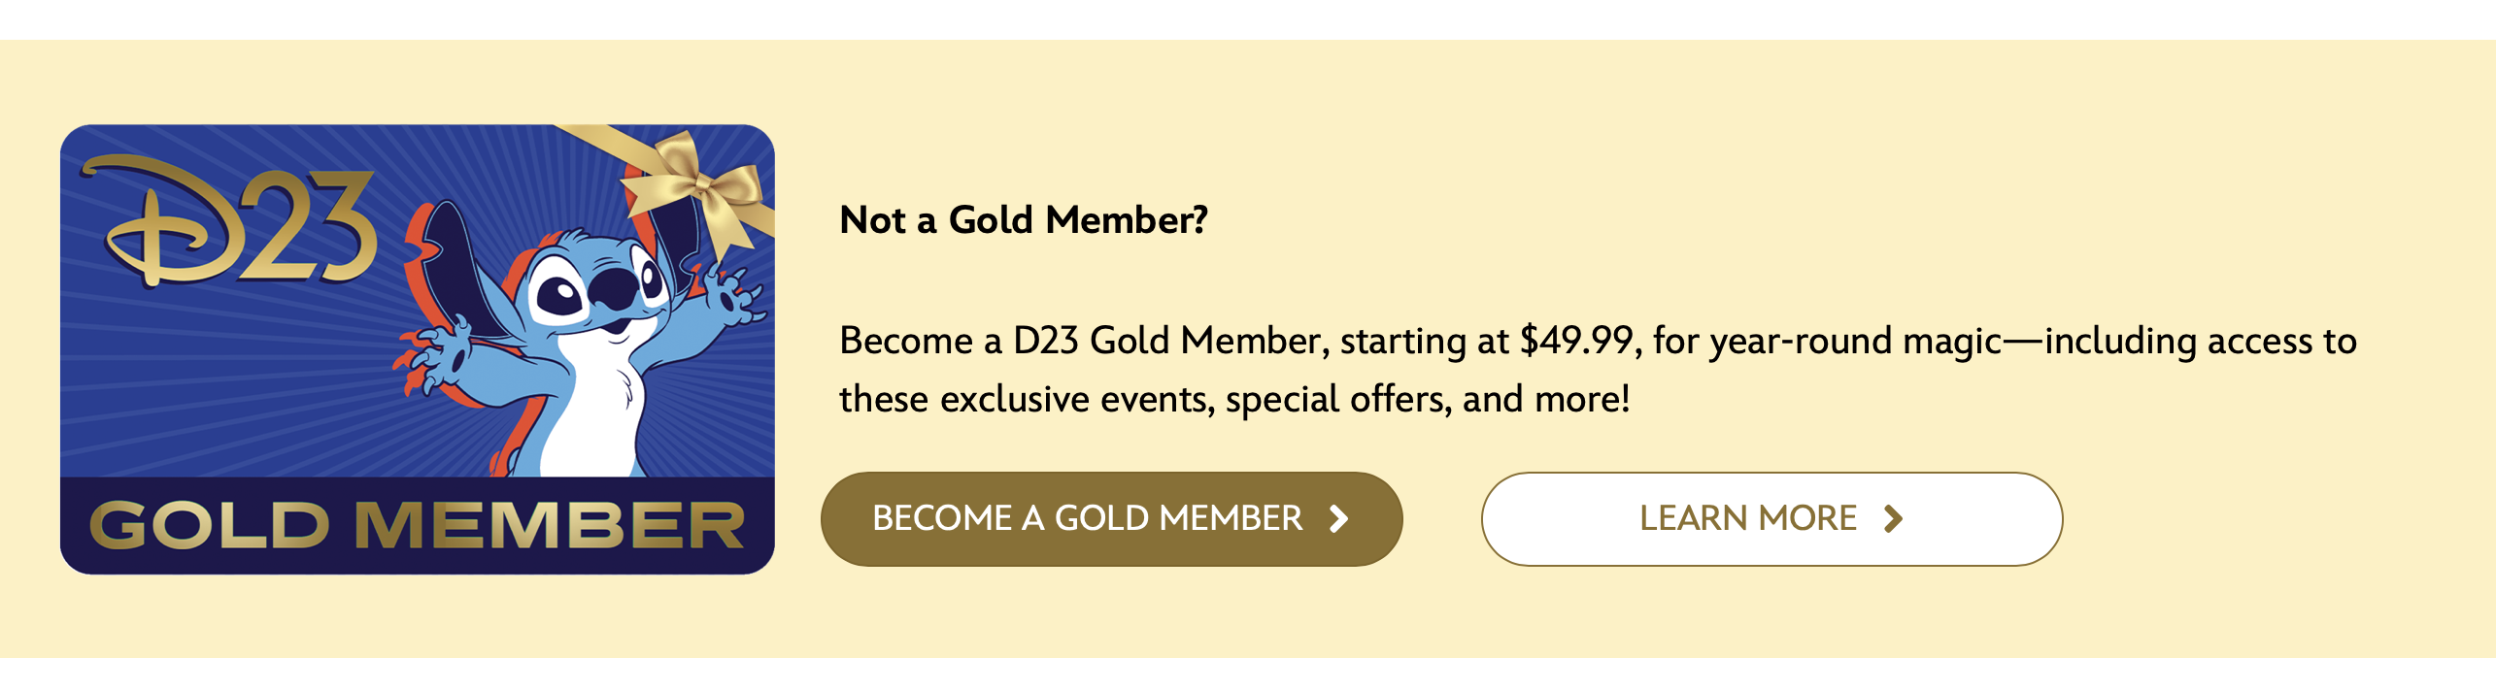Click the Not a Gold Member? heading

click(x=1024, y=219)
